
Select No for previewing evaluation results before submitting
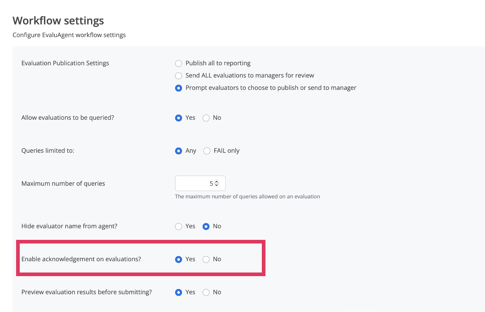coord(206,293)
